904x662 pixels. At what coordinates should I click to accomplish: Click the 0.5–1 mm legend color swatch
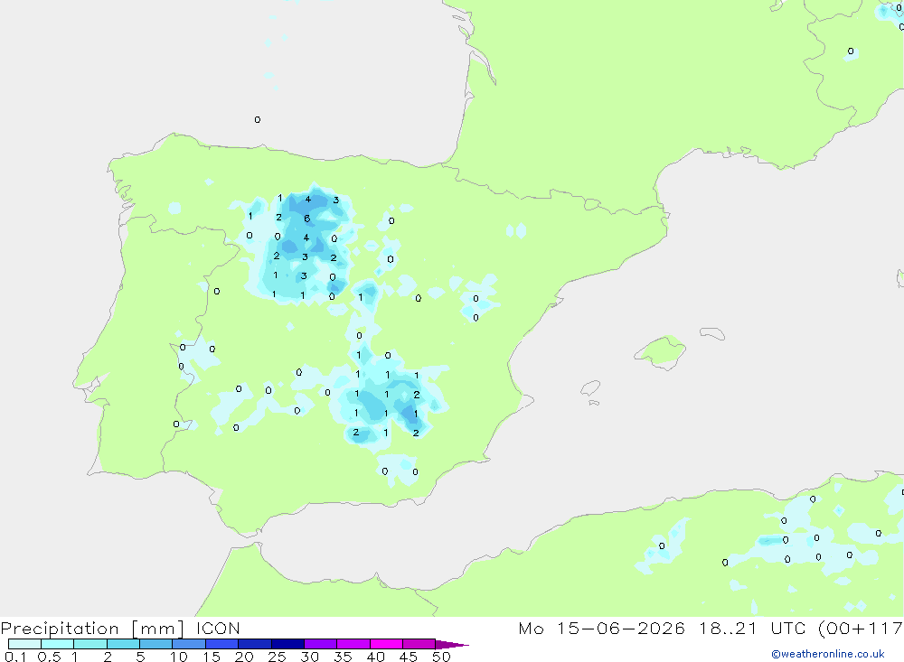(x=58, y=644)
